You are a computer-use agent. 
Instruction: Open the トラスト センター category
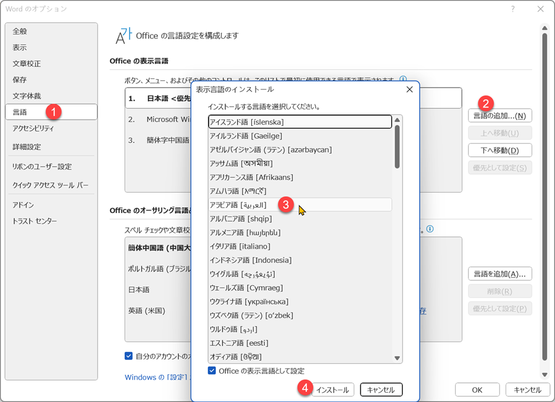(51, 221)
